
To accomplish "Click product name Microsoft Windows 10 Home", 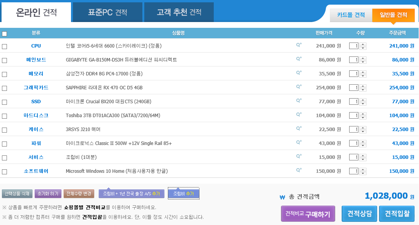I will [117, 171].
